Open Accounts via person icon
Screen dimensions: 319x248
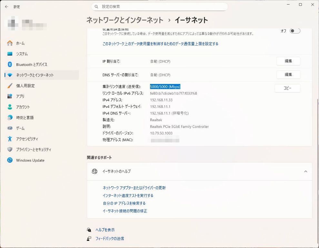(x=10, y=107)
